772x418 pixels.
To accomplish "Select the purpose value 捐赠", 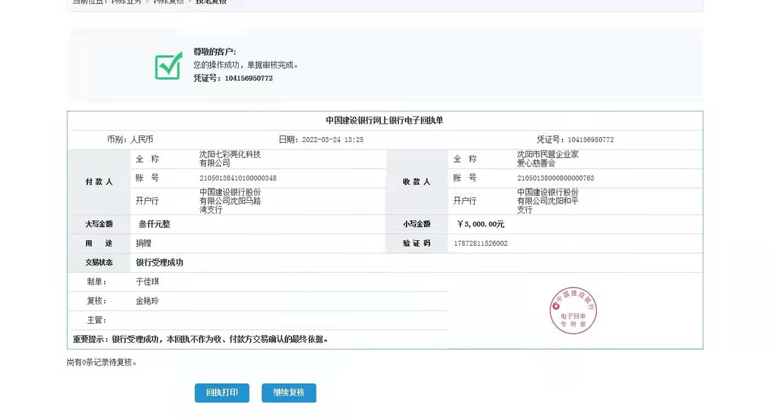I will pos(144,243).
